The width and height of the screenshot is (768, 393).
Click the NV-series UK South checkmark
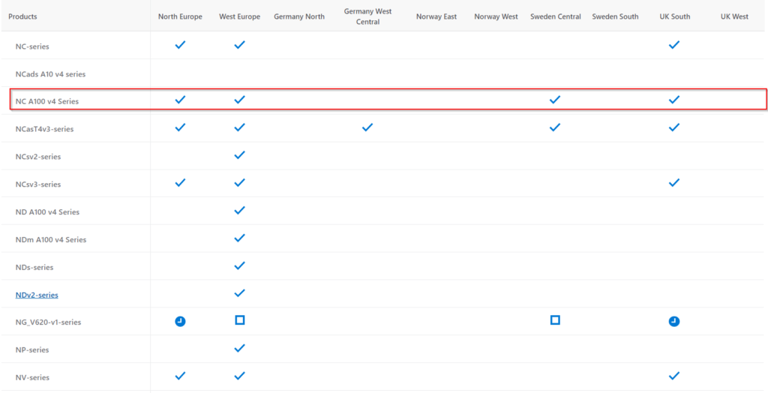coord(674,376)
